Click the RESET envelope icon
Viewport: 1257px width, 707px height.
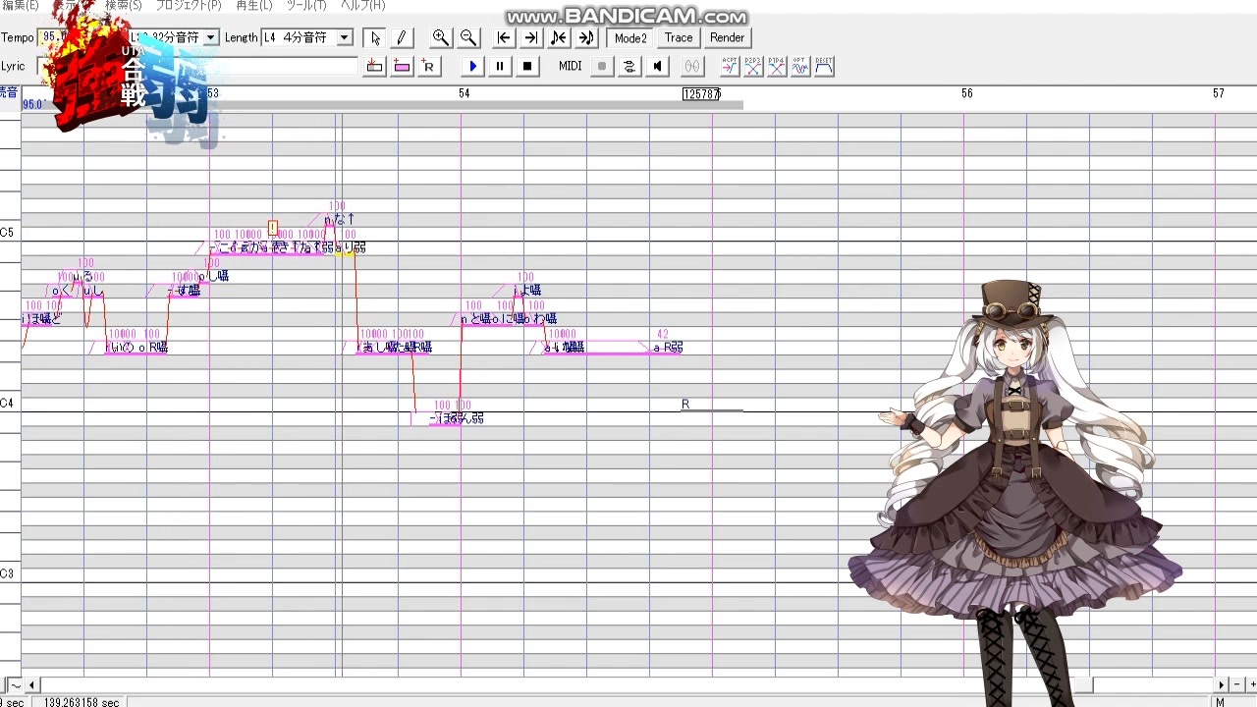tap(824, 66)
